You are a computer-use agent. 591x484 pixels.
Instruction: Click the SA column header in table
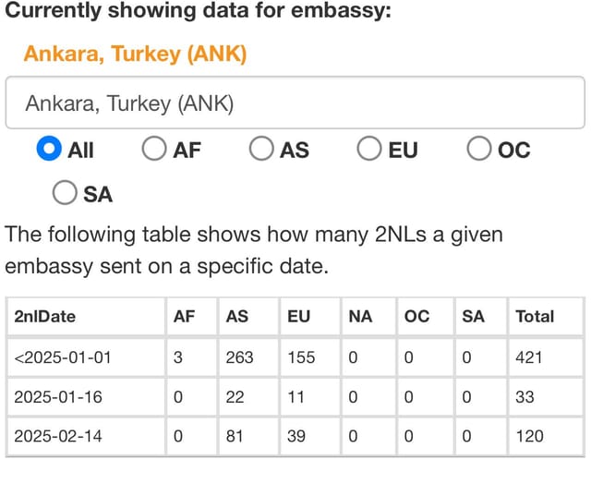481,317
